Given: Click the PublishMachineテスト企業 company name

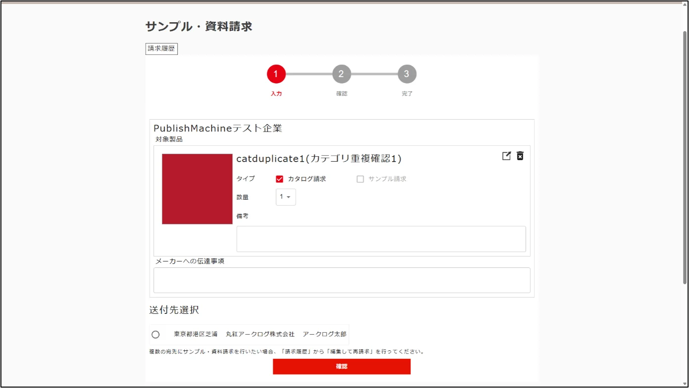Looking at the screenshot, I should pyautogui.click(x=218, y=128).
